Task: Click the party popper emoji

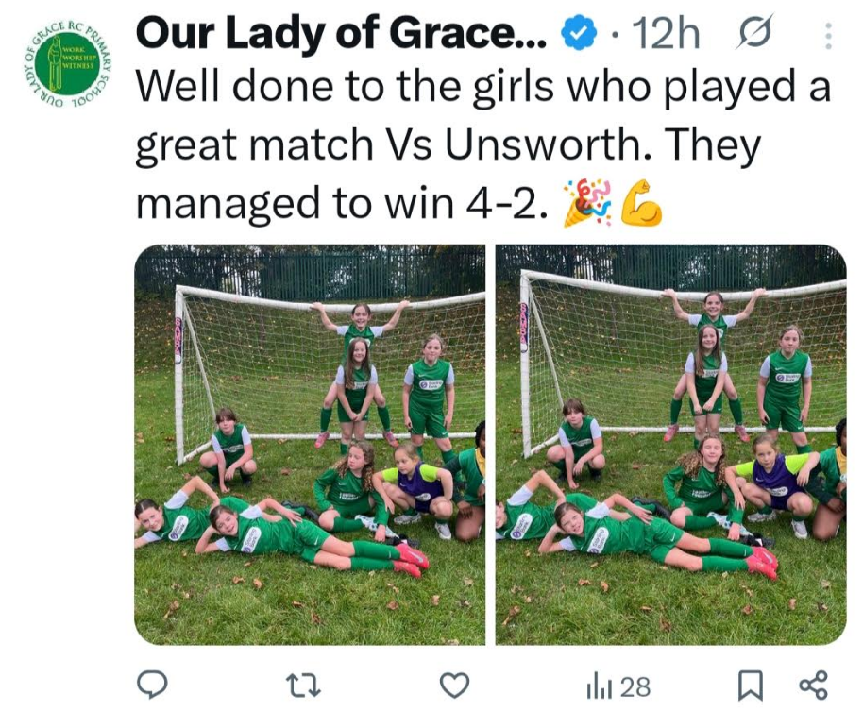Action: tap(587, 204)
